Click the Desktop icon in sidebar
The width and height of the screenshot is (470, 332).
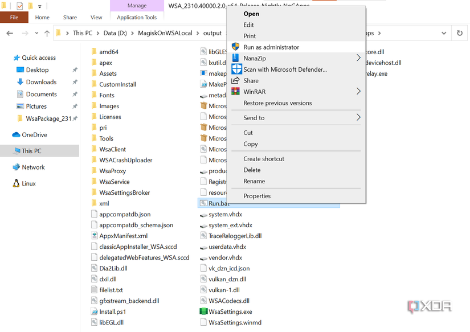[x=20, y=70]
